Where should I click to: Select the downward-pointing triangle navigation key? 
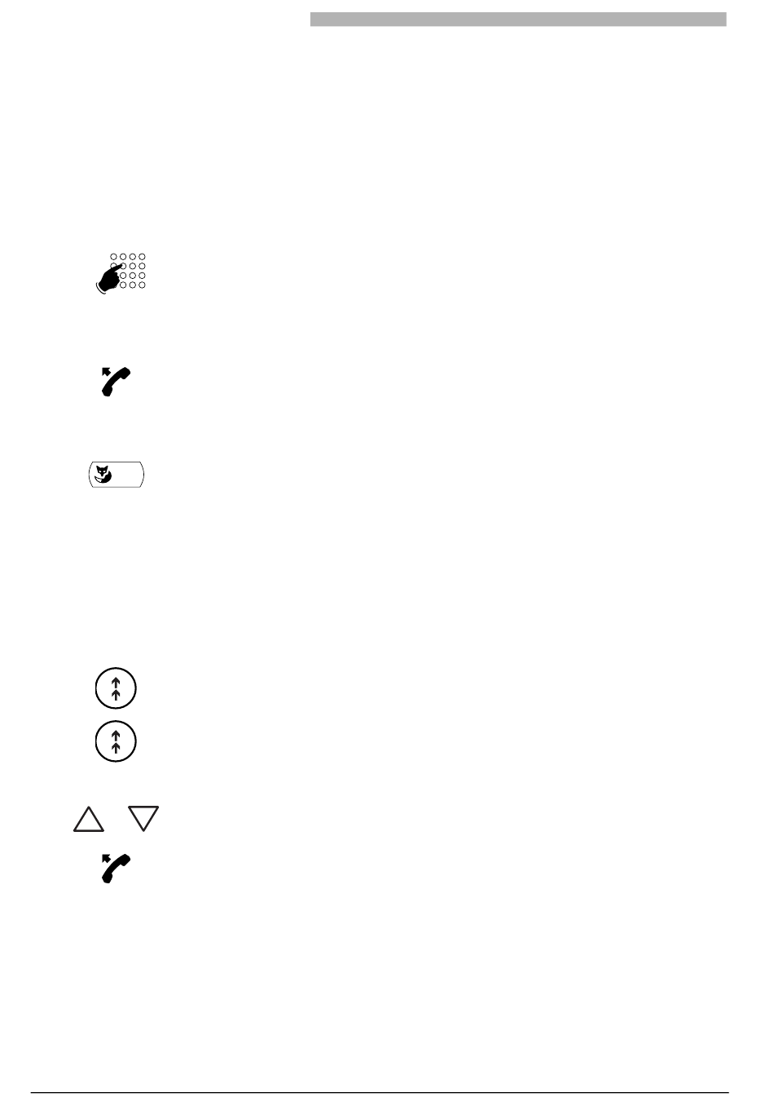point(143,819)
